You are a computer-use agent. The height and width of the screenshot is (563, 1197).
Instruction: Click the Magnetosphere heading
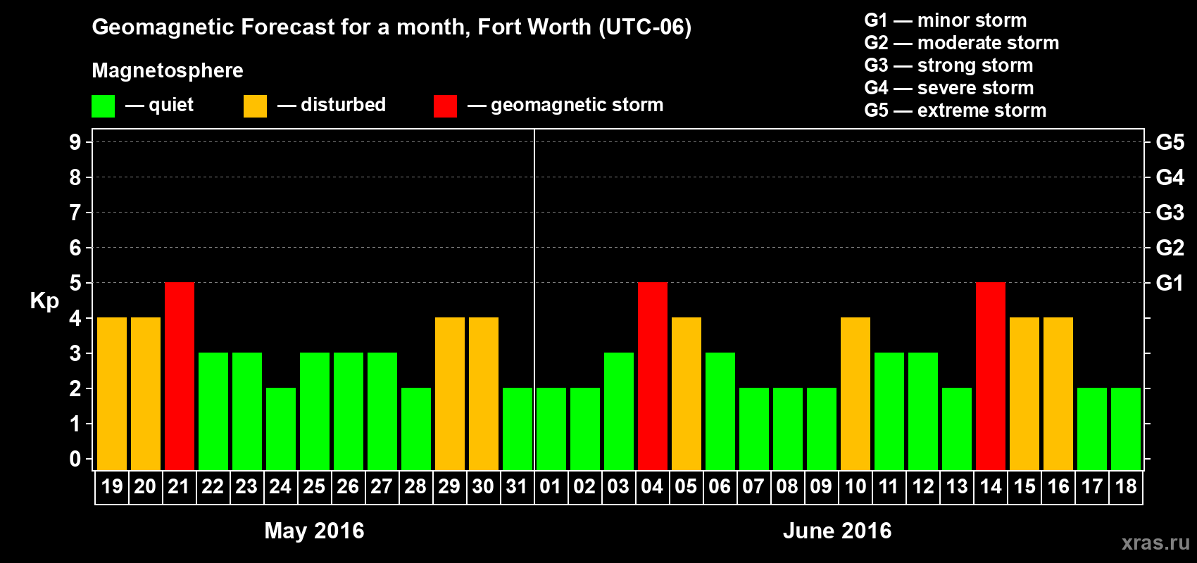point(168,71)
